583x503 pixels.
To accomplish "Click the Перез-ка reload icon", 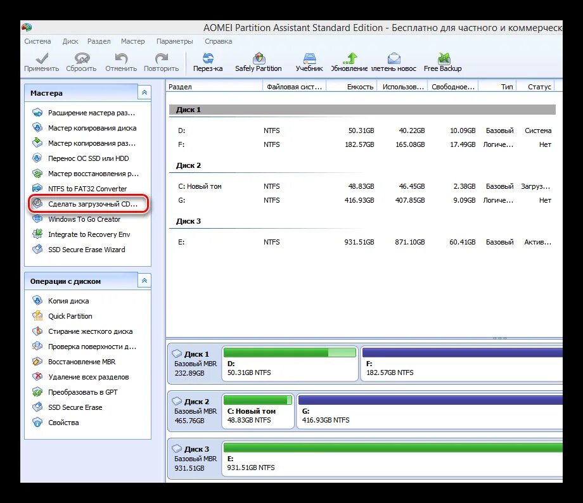I will point(208,58).
